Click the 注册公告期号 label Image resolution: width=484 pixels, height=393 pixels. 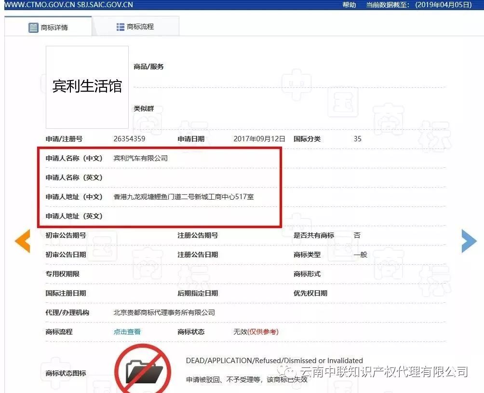pos(198,235)
